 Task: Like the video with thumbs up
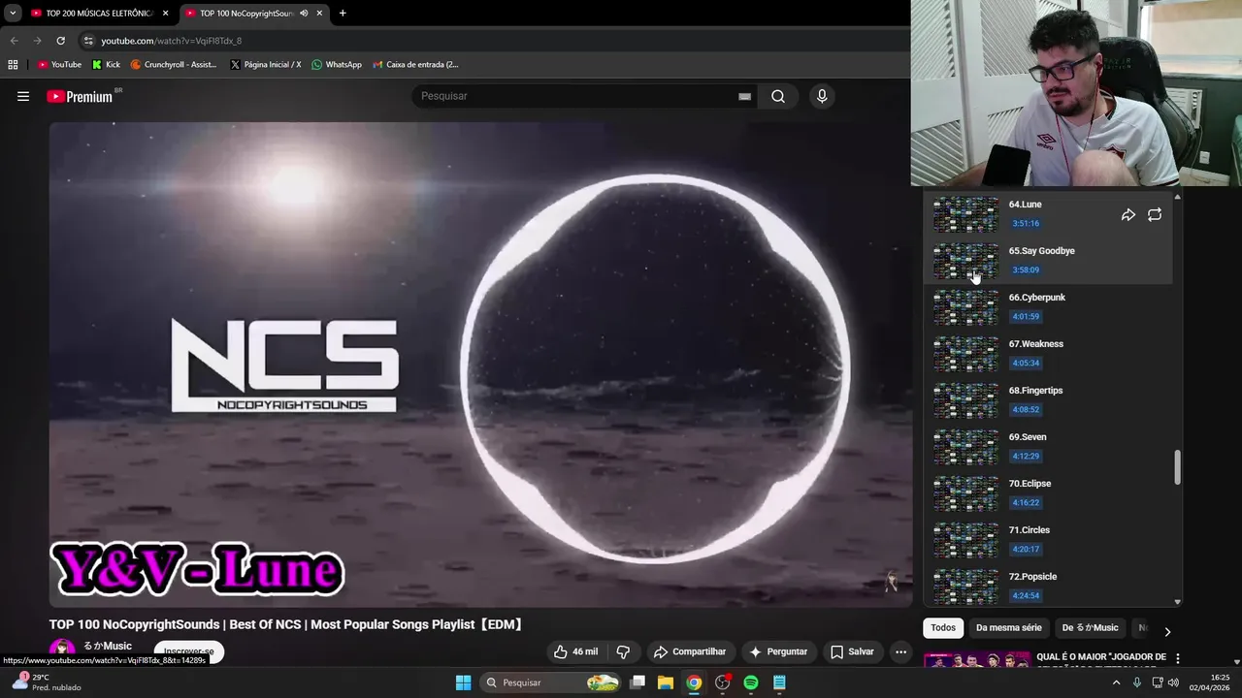click(575, 651)
